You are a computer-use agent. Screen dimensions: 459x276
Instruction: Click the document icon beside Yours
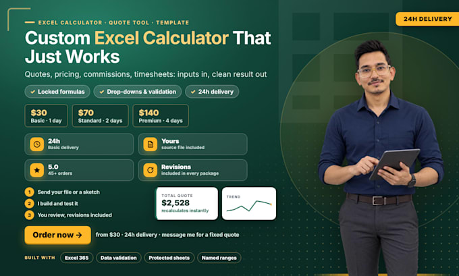point(150,144)
